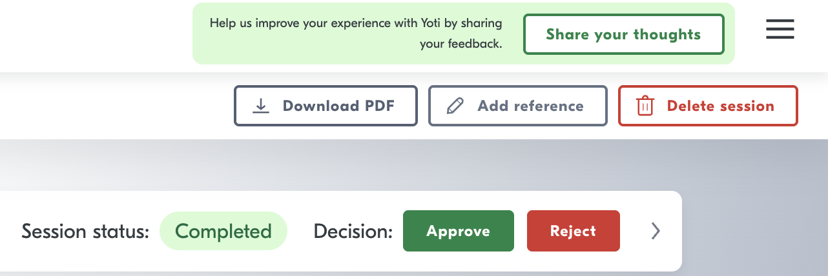The height and width of the screenshot is (276, 828).
Task: Click empty toolbar space left of Download PDF
Action: [116, 106]
